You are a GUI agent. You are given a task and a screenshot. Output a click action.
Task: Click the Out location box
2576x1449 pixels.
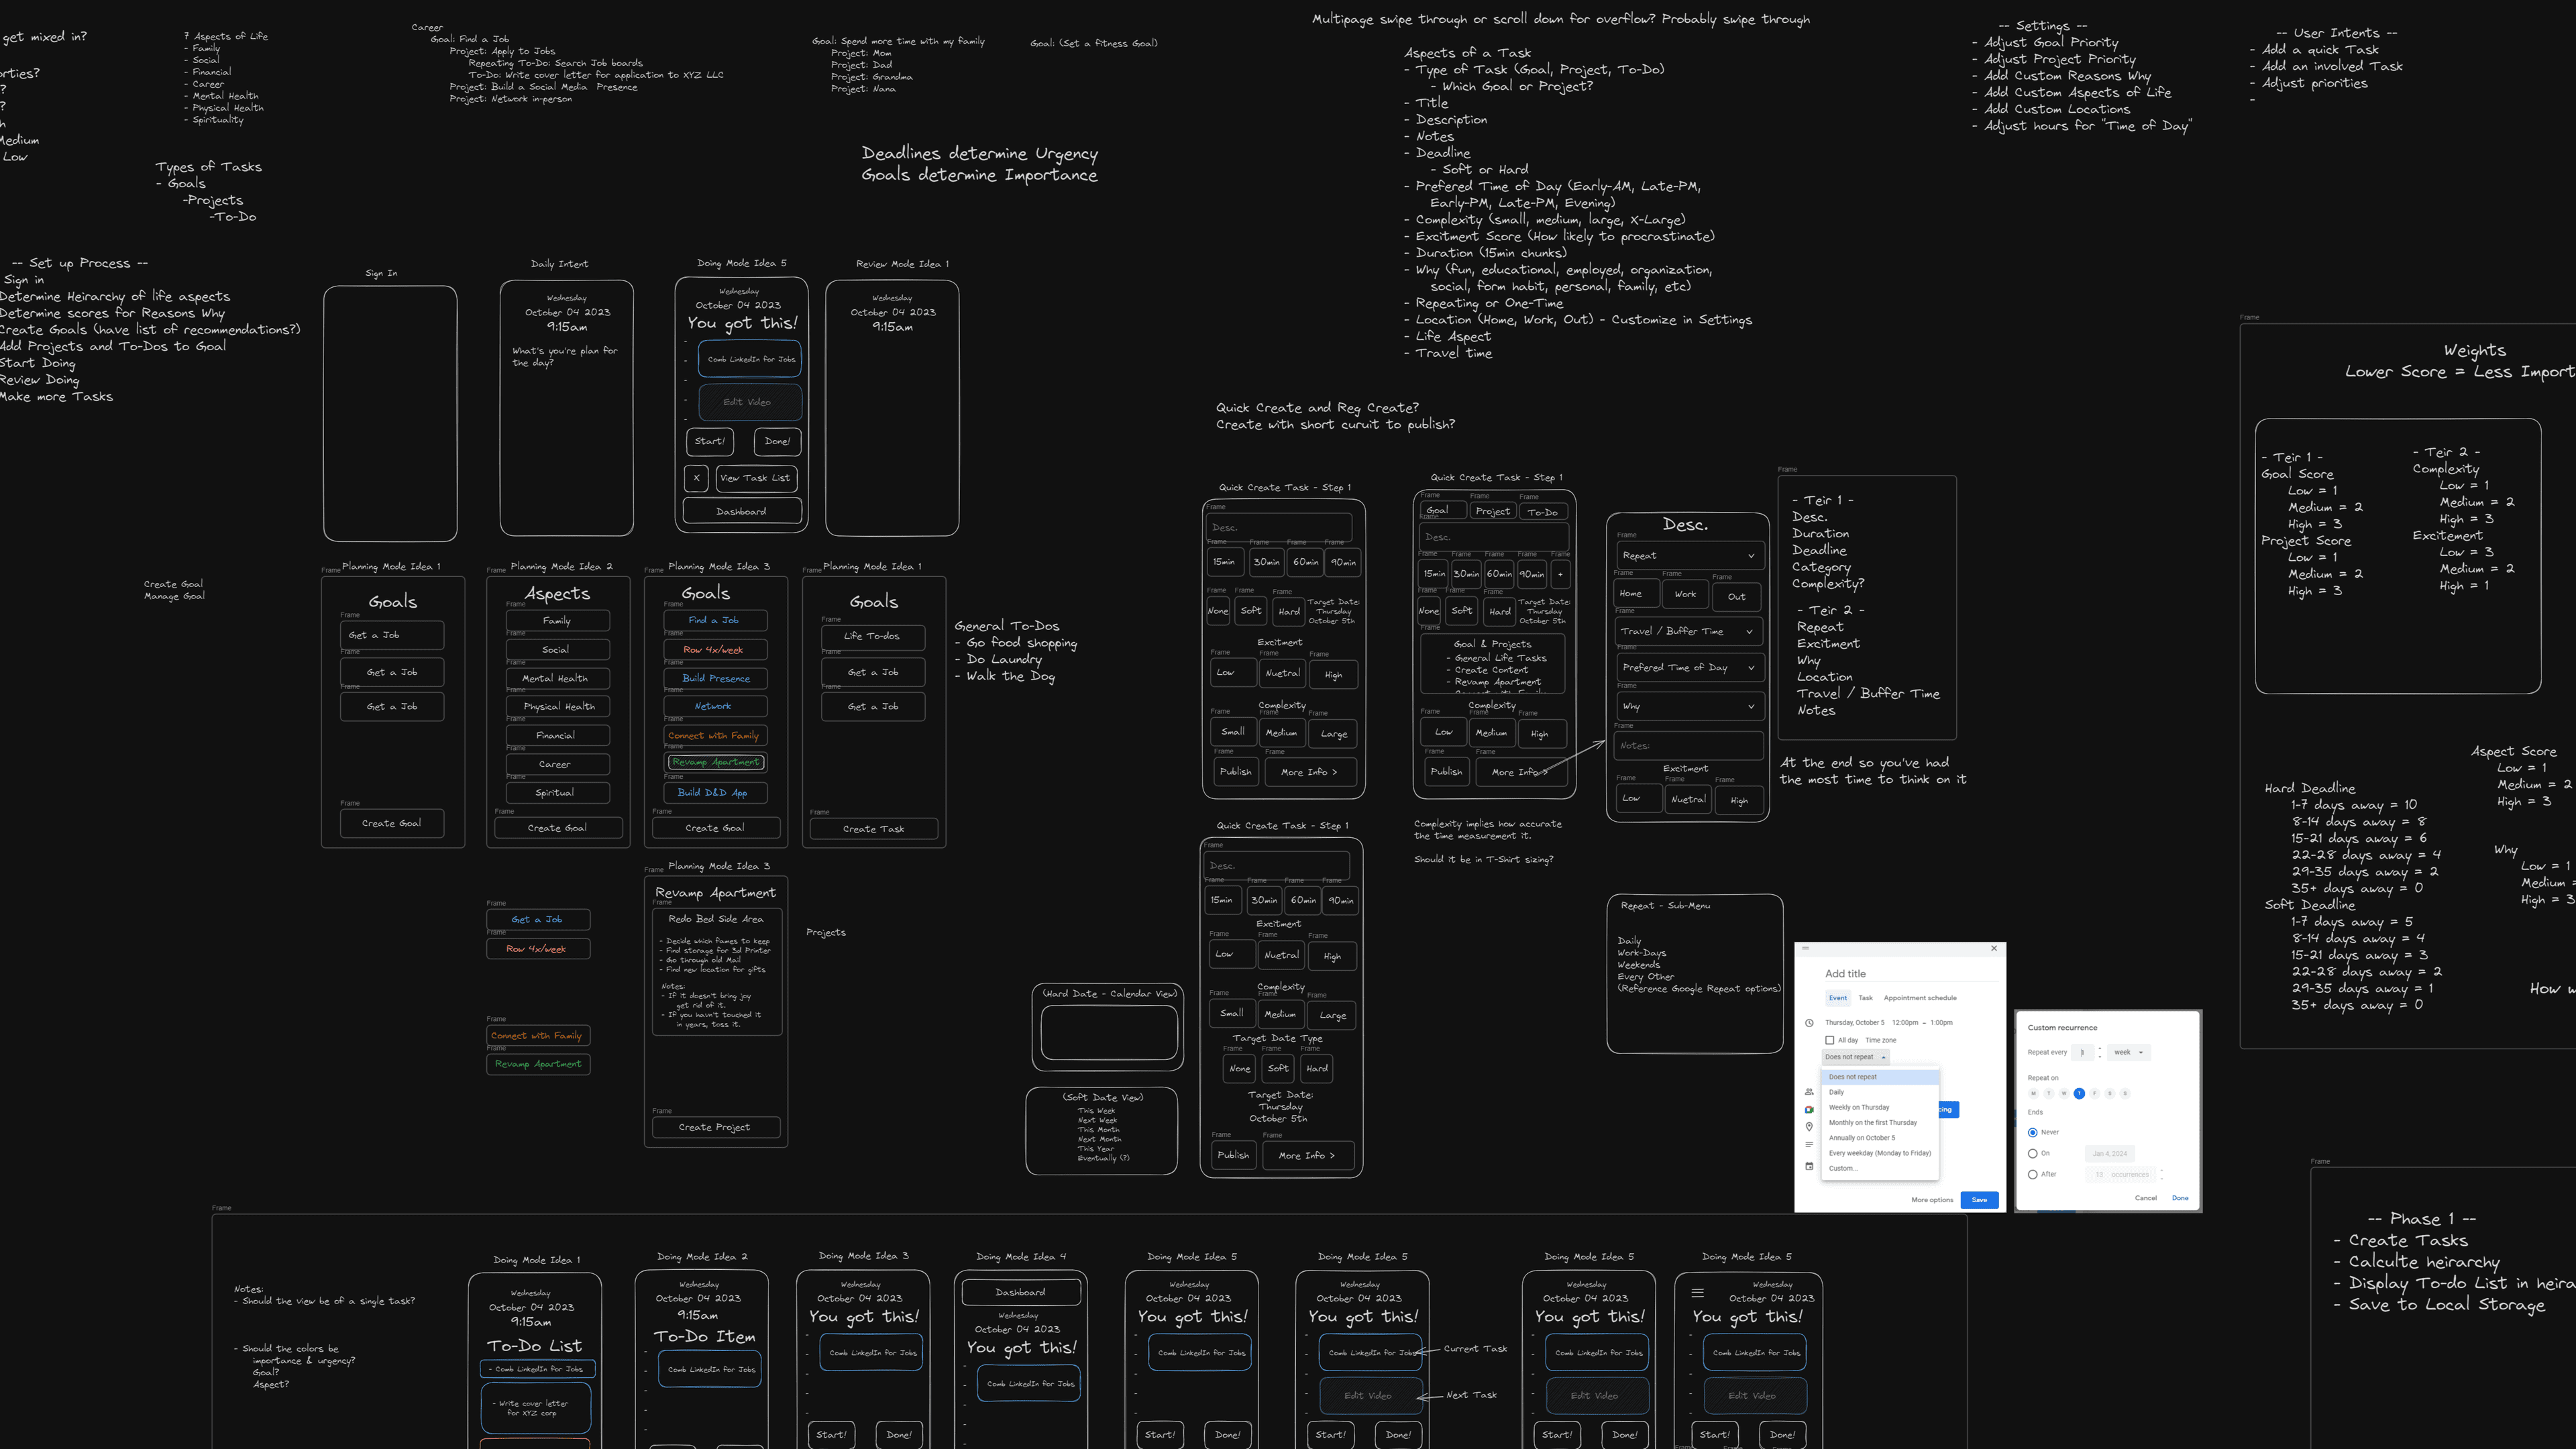point(1737,597)
